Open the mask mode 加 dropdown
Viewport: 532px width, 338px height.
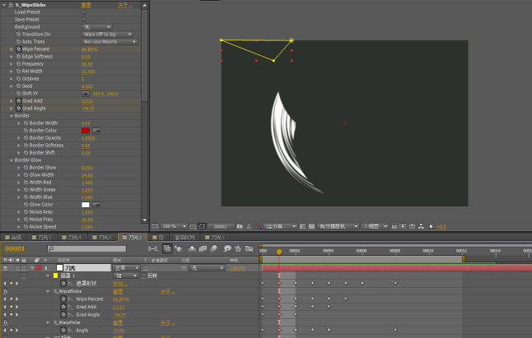coord(126,275)
